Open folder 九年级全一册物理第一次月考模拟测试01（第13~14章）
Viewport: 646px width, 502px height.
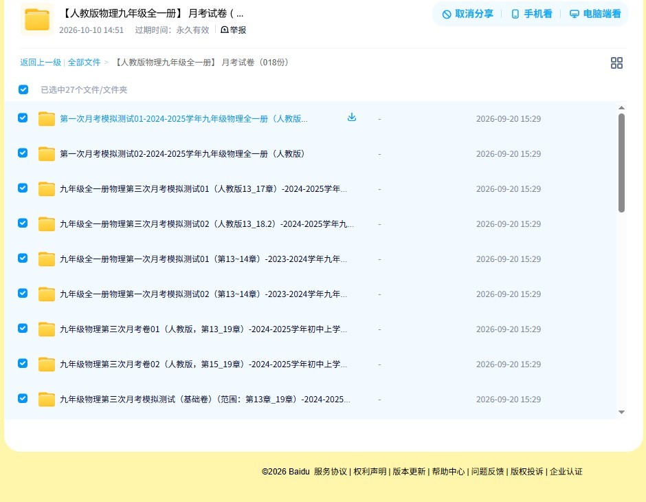[203, 259]
